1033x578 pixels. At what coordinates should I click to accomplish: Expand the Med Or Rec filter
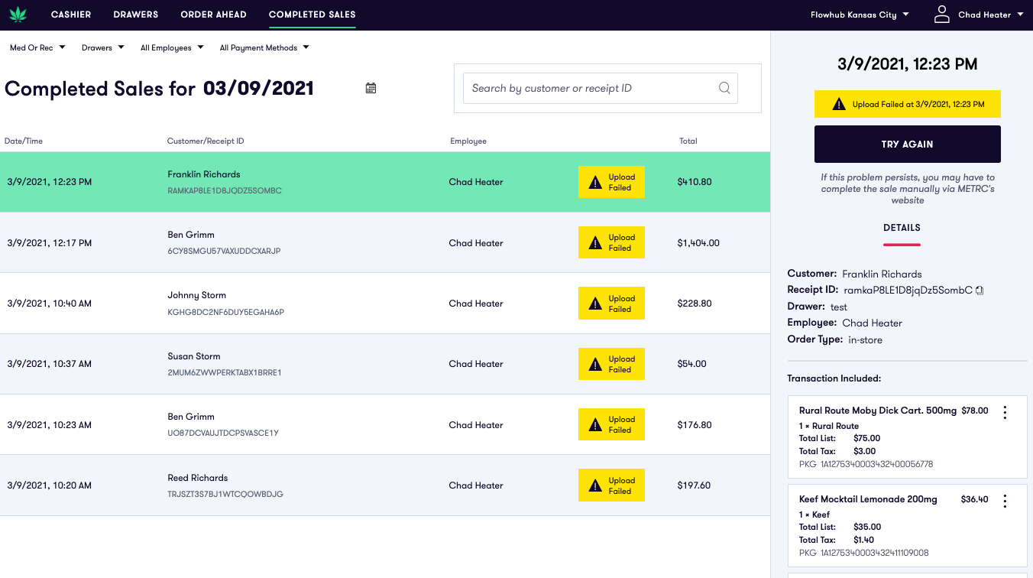click(37, 47)
